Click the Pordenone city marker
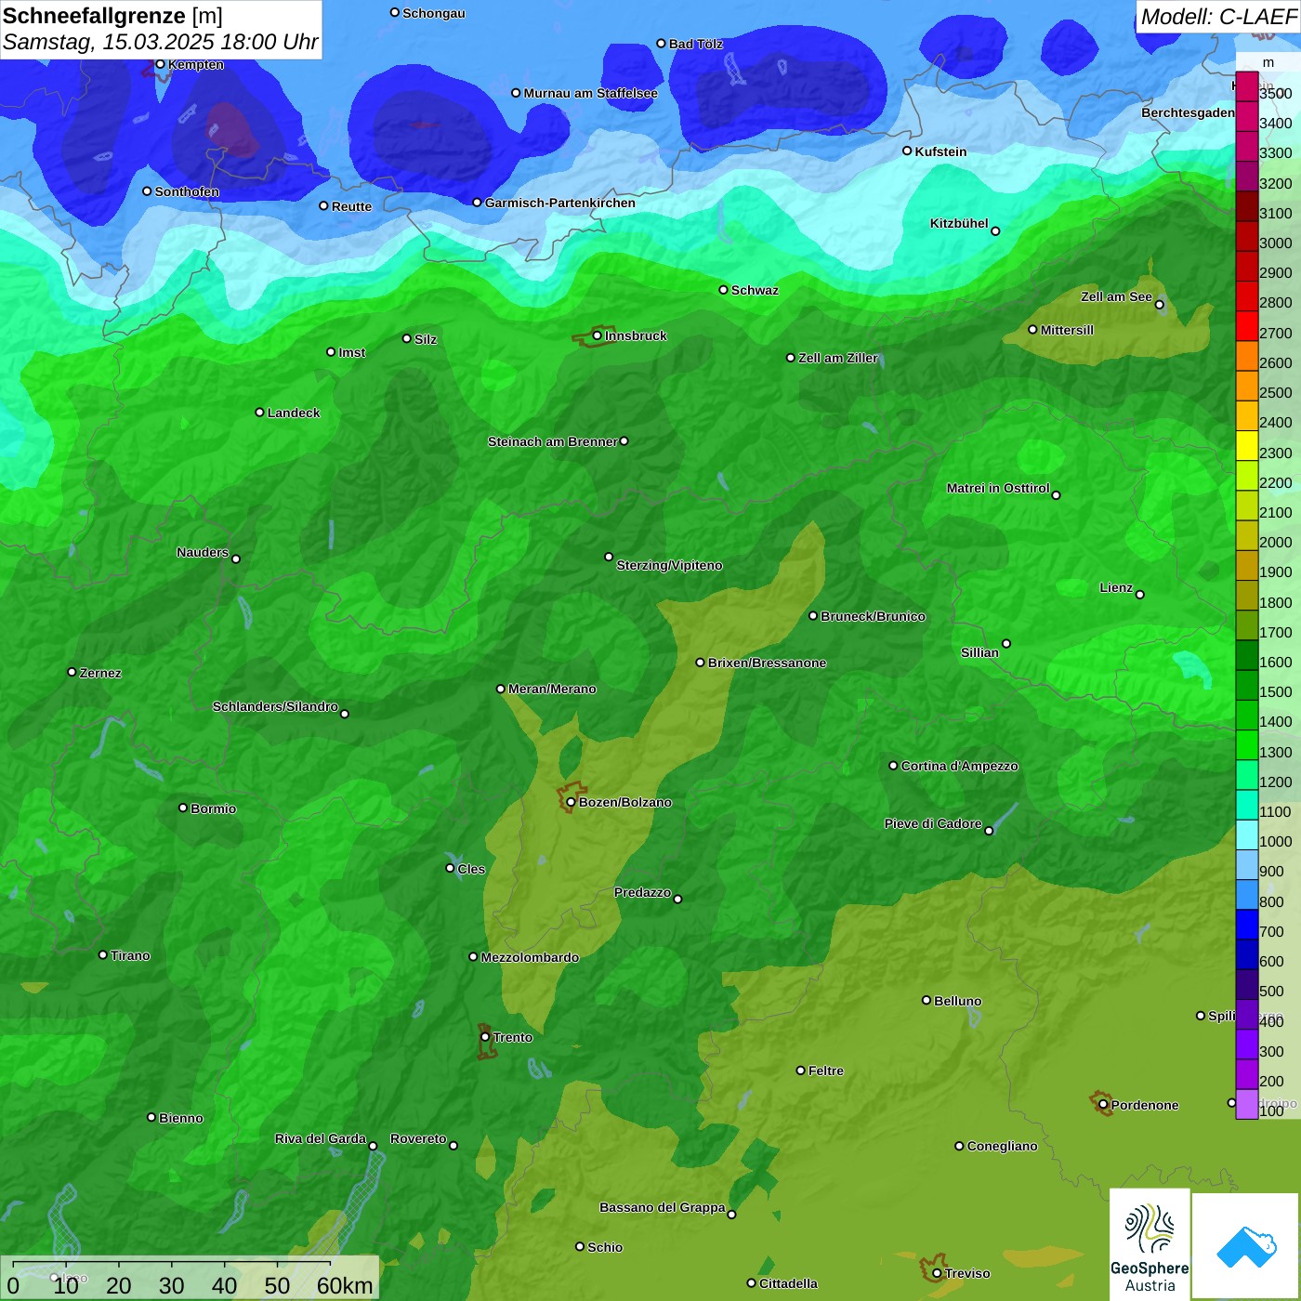1301x1301 pixels. point(1103,1105)
